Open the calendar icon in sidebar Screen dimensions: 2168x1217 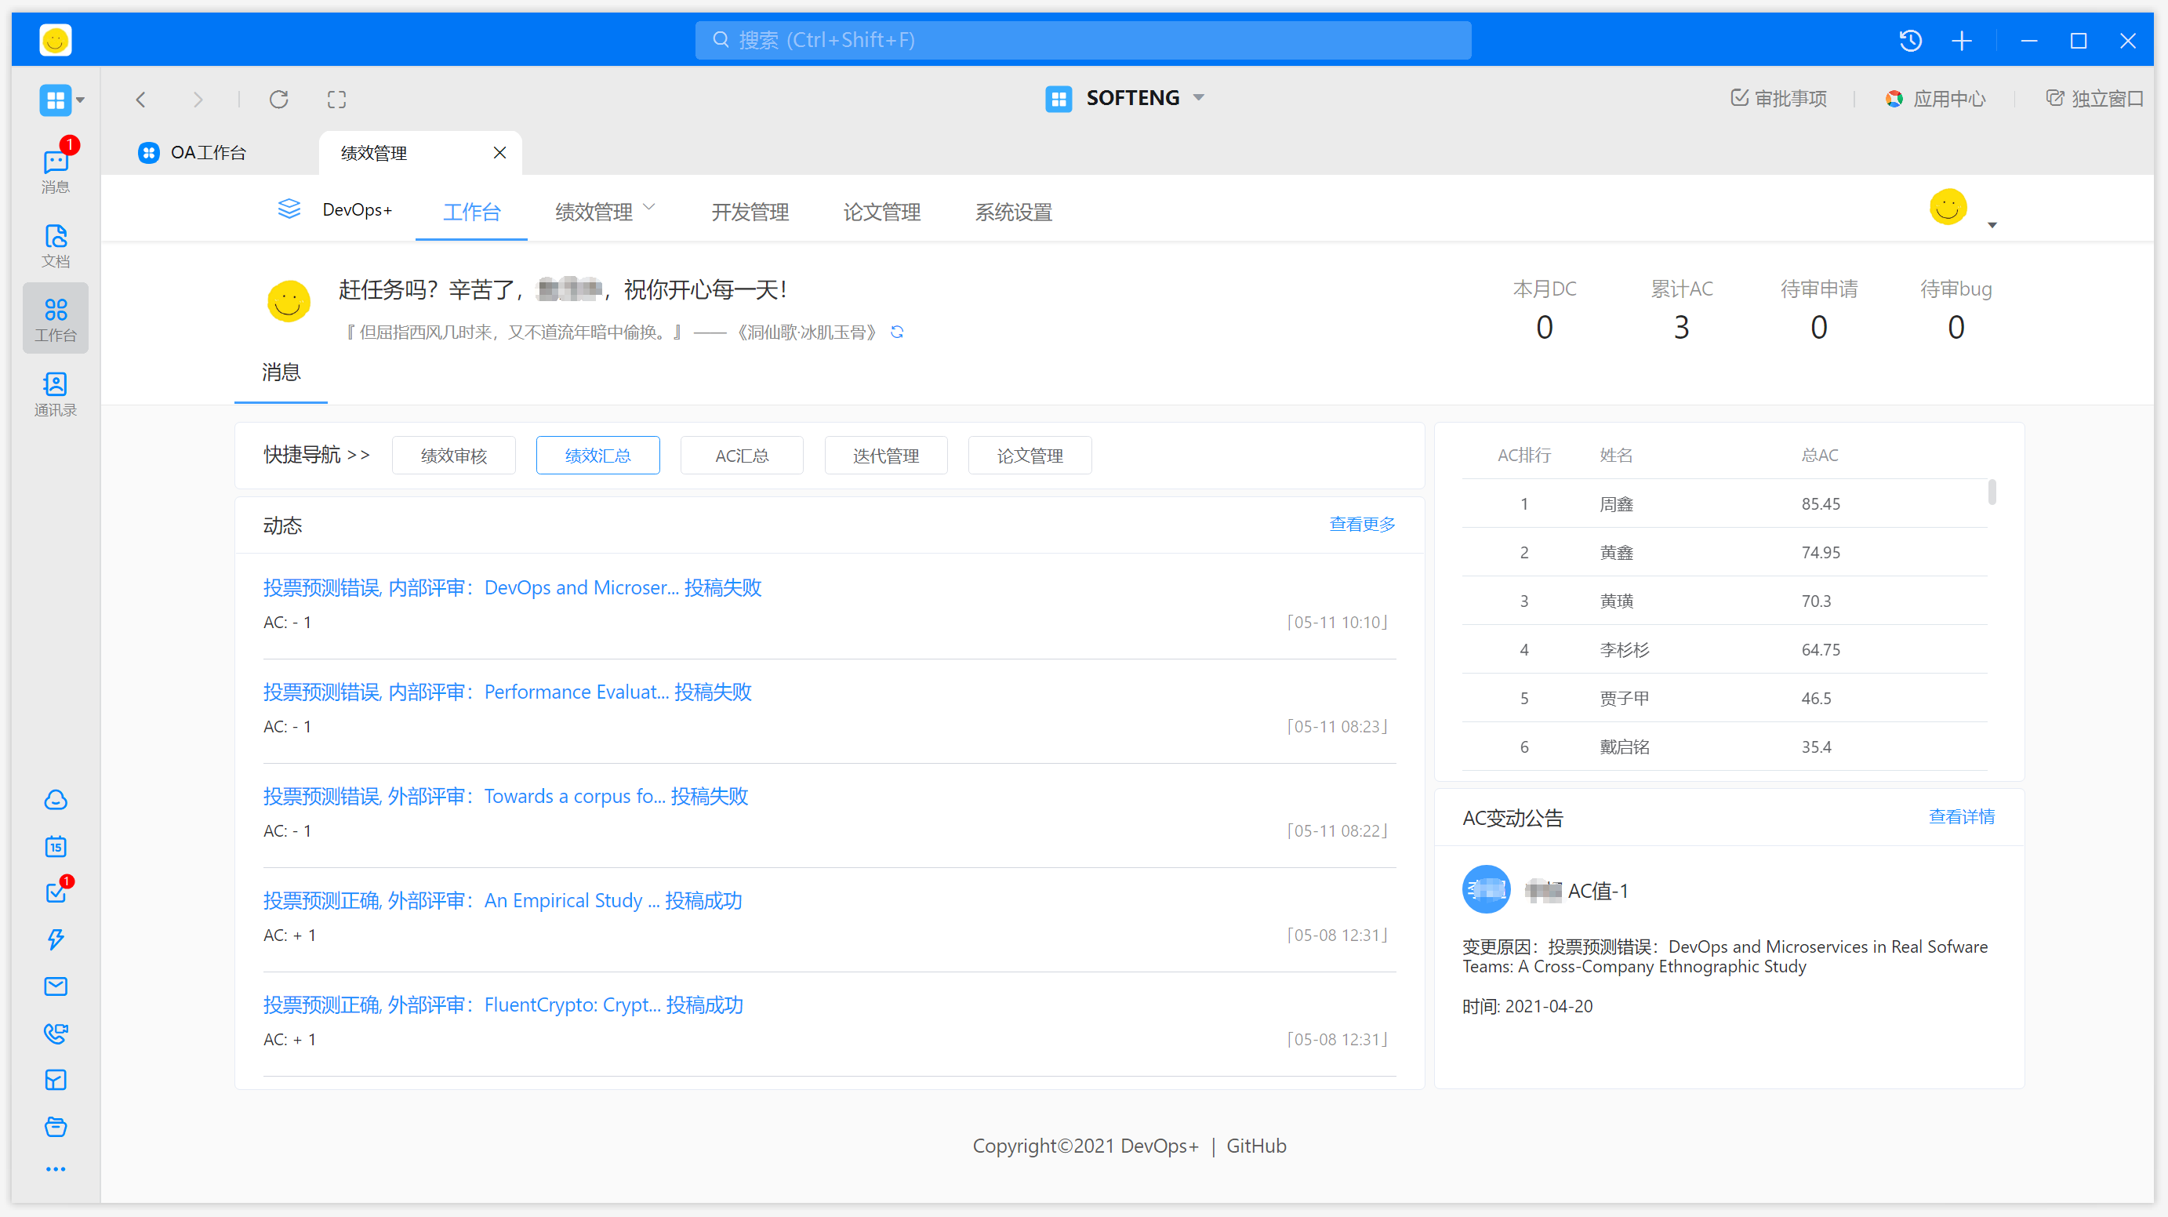coord(56,846)
